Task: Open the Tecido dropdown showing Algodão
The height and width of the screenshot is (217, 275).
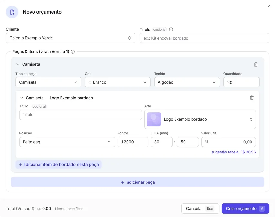Action: [x=187, y=82]
